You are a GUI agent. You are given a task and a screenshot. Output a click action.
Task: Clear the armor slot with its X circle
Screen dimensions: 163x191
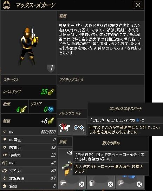(110, 184)
